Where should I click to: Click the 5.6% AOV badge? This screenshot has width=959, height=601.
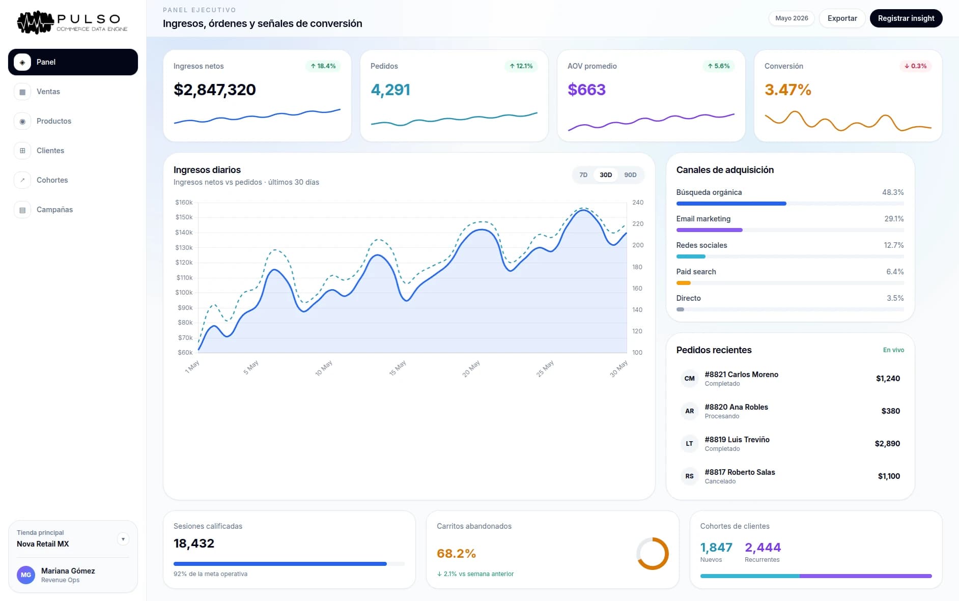tap(719, 66)
